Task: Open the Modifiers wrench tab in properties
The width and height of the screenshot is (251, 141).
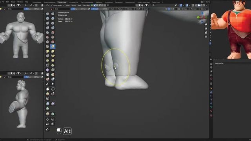Action: pos(211,92)
